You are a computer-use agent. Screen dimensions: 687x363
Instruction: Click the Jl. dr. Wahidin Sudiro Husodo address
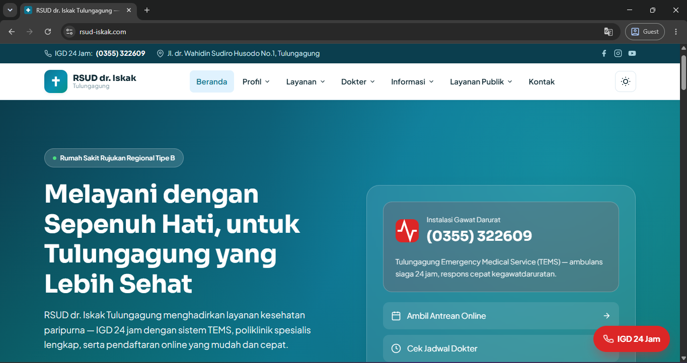click(244, 53)
